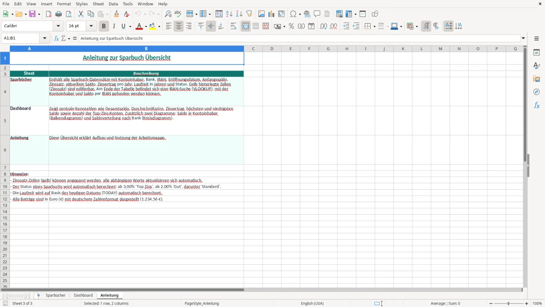Define the print area
The height and width of the screenshot is (307, 545).
[x=339, y=14]
